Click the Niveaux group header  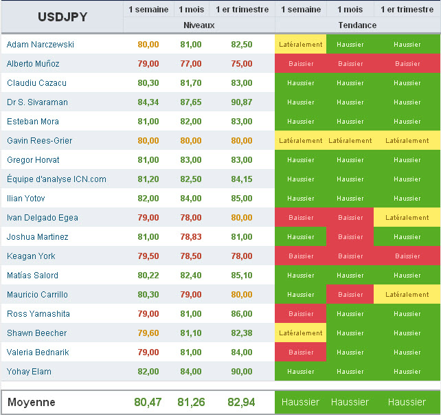[x=199, y=25]
